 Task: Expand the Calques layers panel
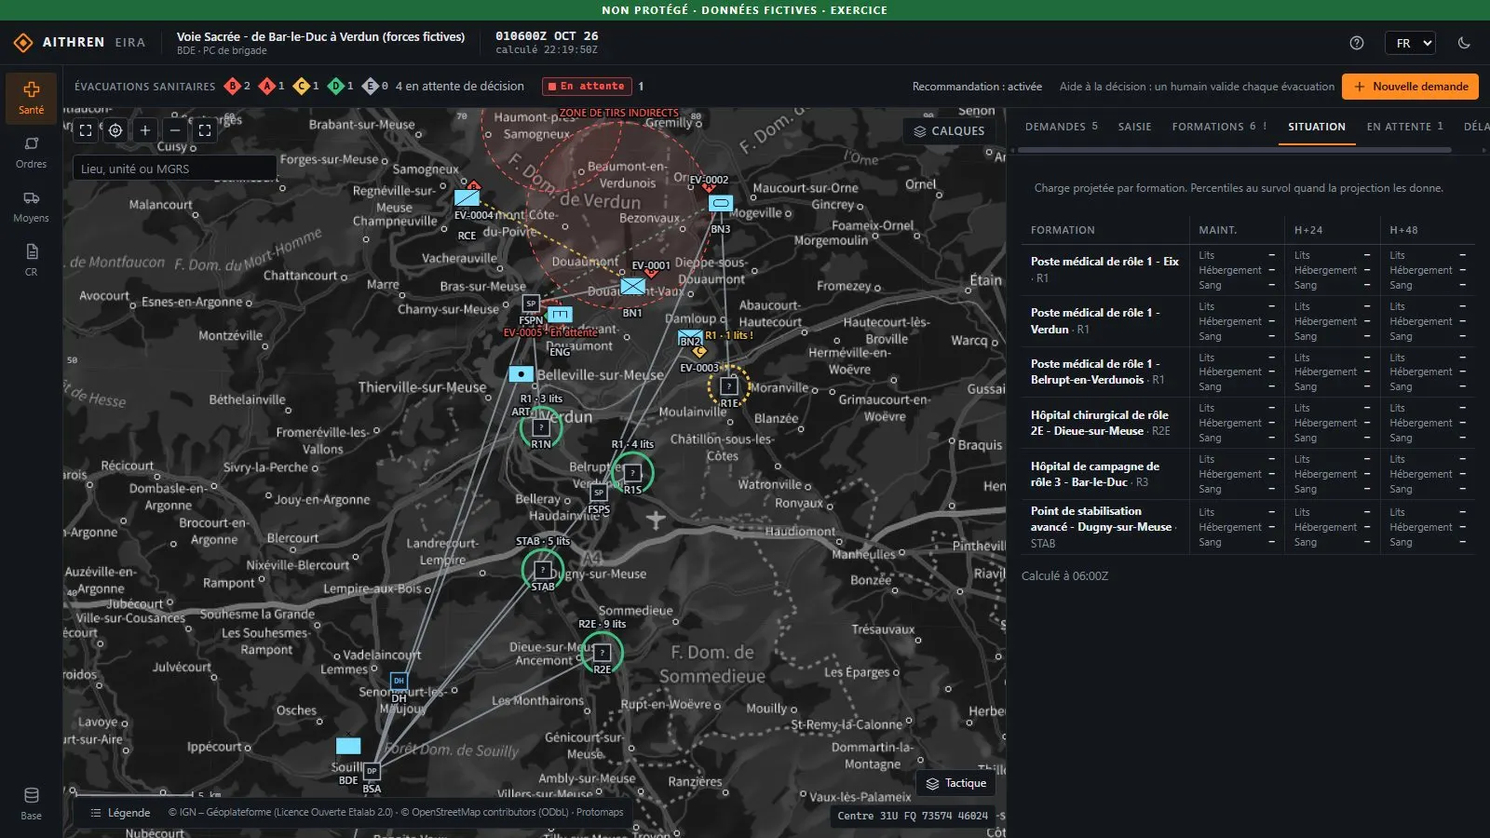tap(949, 131)
